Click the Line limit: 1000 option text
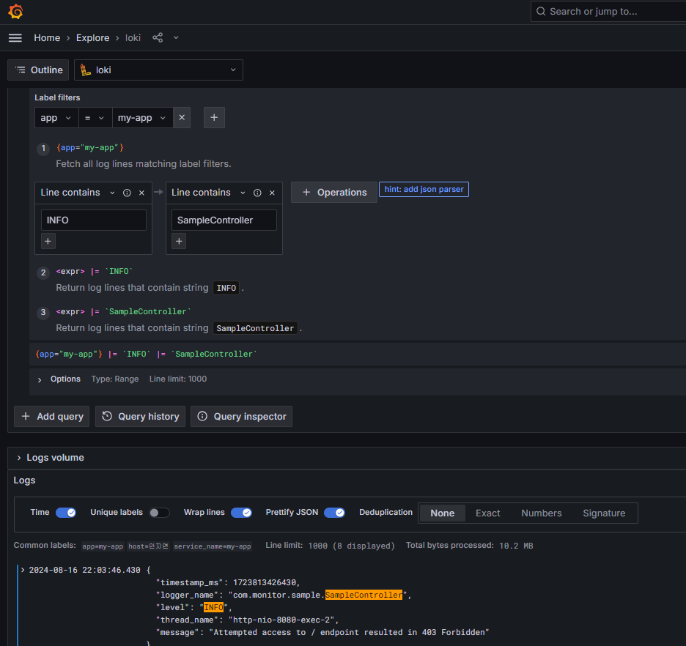The height and width of the screenshot is (646, 686). (x=178, y=379)
